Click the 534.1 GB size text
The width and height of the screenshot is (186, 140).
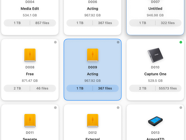[x=30, y=15]
